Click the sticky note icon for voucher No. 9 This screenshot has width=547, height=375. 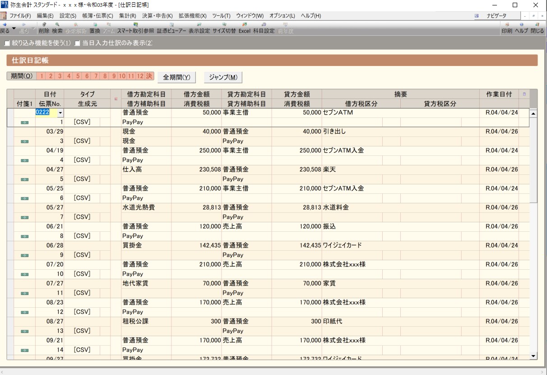(x=24, y=255)
